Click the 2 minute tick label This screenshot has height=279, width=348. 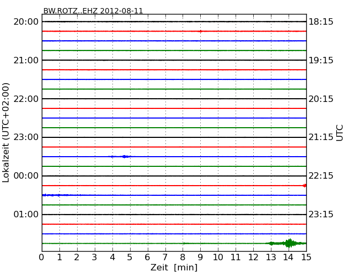[77, 258]
